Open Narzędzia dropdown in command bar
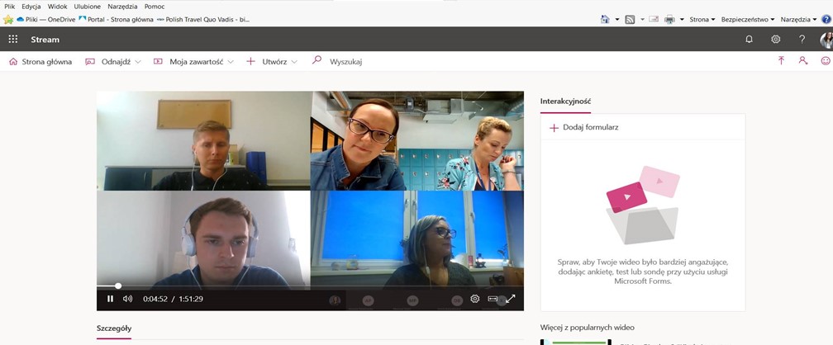 [x=798, y=20]
